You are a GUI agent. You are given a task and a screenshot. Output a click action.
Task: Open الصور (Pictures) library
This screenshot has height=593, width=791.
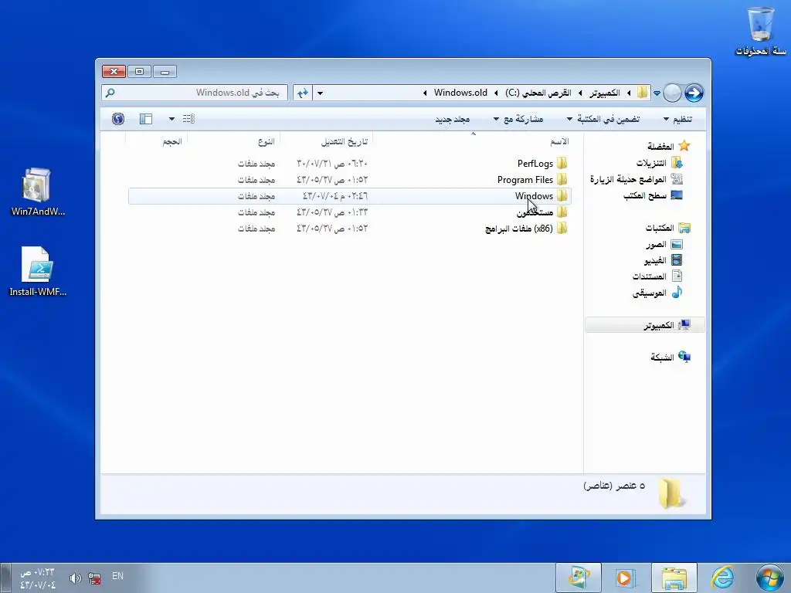(664, 244)
